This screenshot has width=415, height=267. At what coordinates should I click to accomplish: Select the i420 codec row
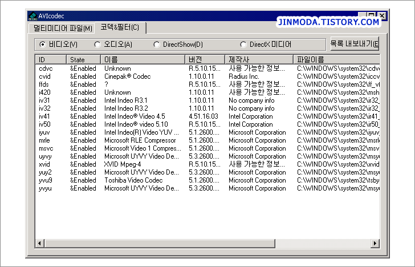pyautogui.click(x=207, y=92)
